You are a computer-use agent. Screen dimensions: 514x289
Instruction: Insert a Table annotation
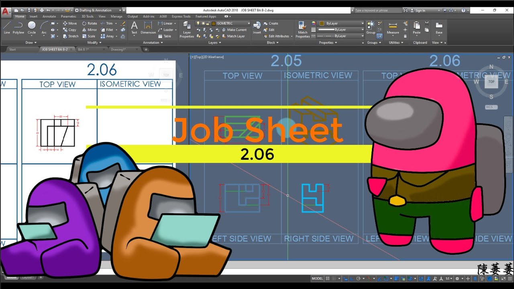[165, 36]
